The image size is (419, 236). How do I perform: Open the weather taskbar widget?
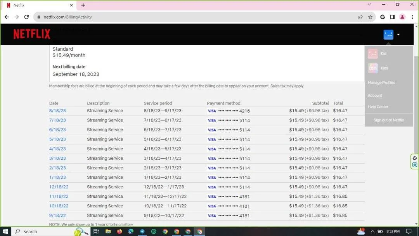(361, 231)
